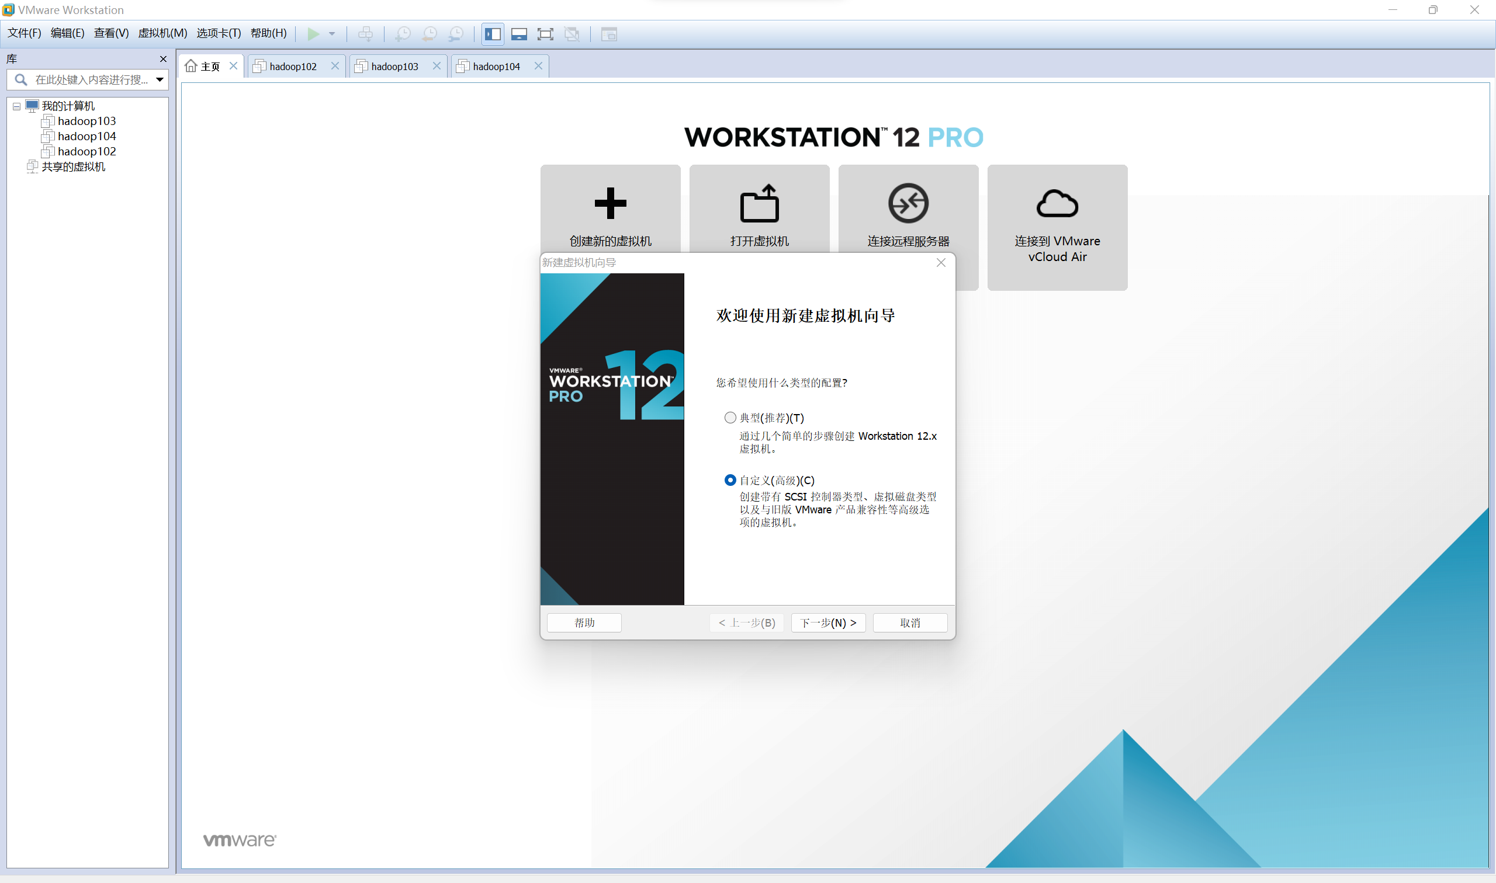
Task: Open the power options dropdown arrow
Action: coord(332,34)
